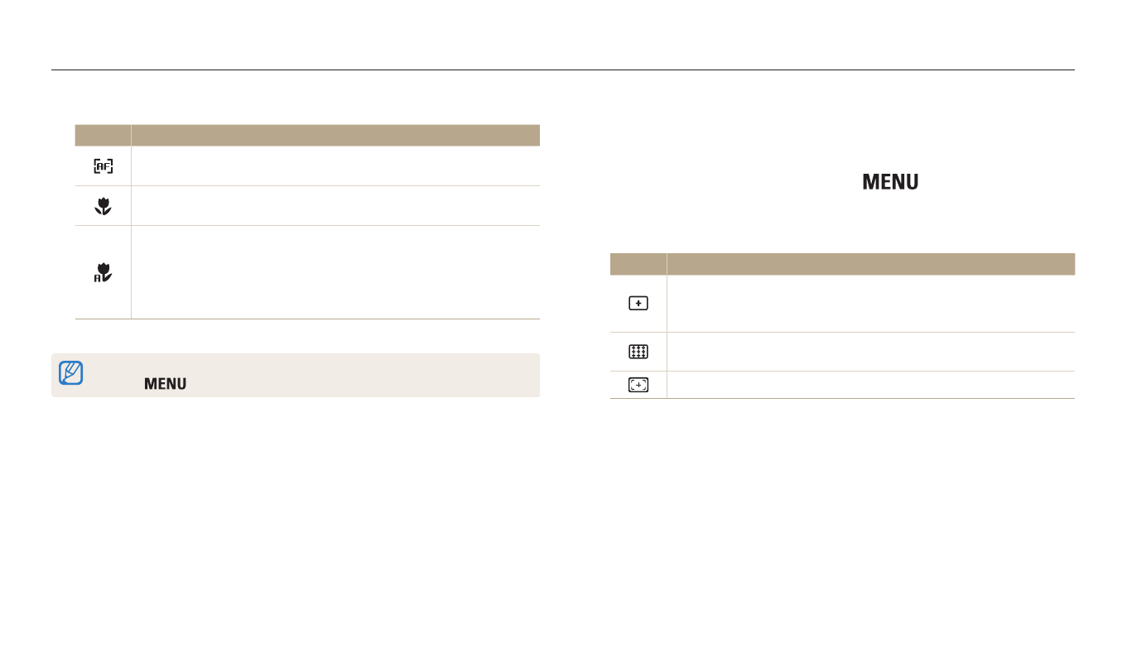
Task: Click the blank cell beside the Macro tulip icon
Action: [335, 206]
